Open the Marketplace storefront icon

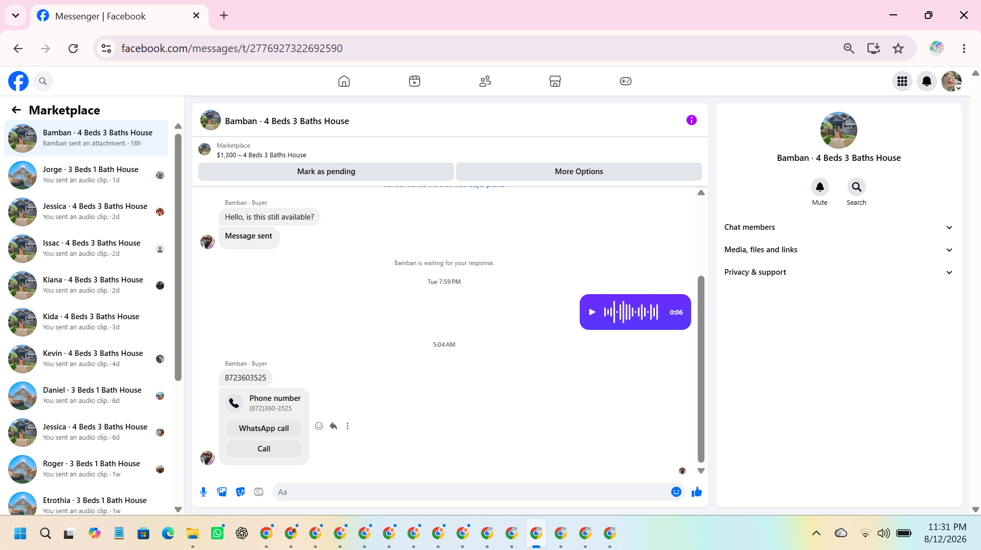pos(555,81)
